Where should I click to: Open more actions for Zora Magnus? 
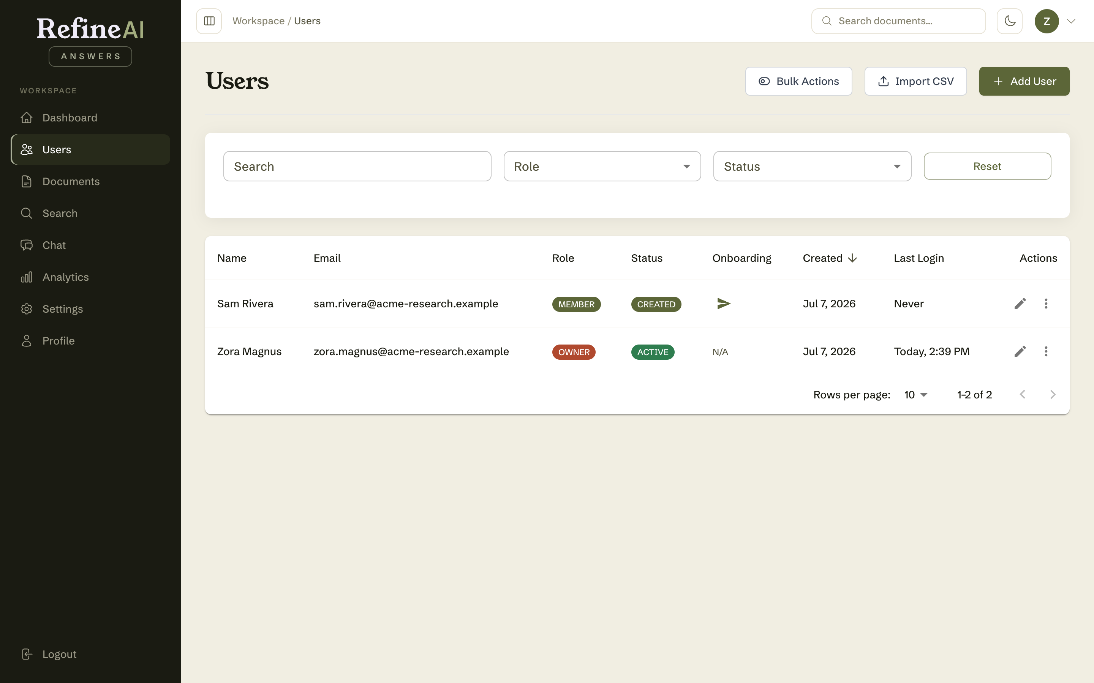pos(1046,351)
